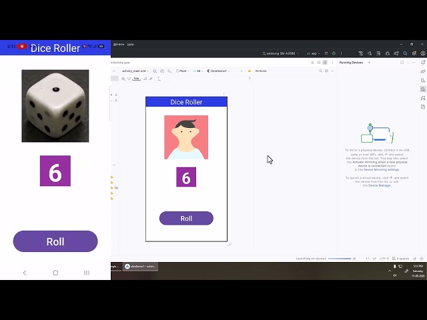Click the clear constraints icon
Viewport: 427px width, 320px height.
click(145, 79)
